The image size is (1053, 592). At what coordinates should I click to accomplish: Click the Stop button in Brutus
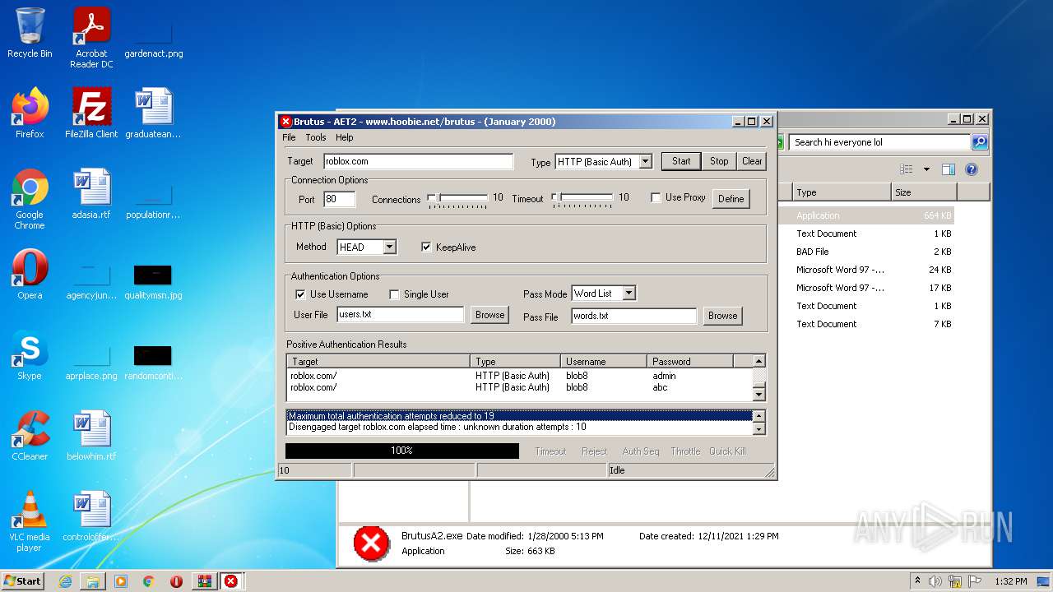point(719,161)
